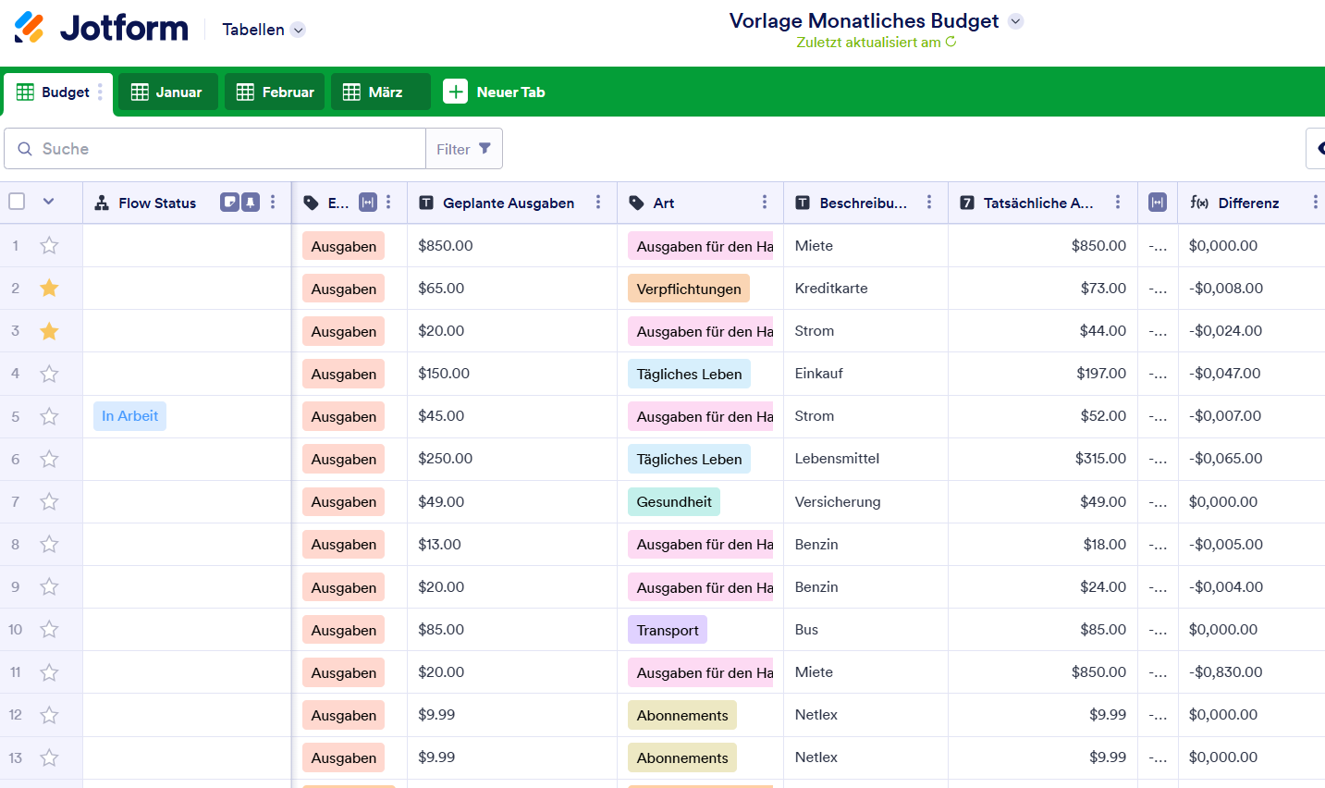Click the eye icon at the top right
Image resolution: width=1325 pixels, height=788 pixels.
pyautogui.click(x=1321, y=148)
